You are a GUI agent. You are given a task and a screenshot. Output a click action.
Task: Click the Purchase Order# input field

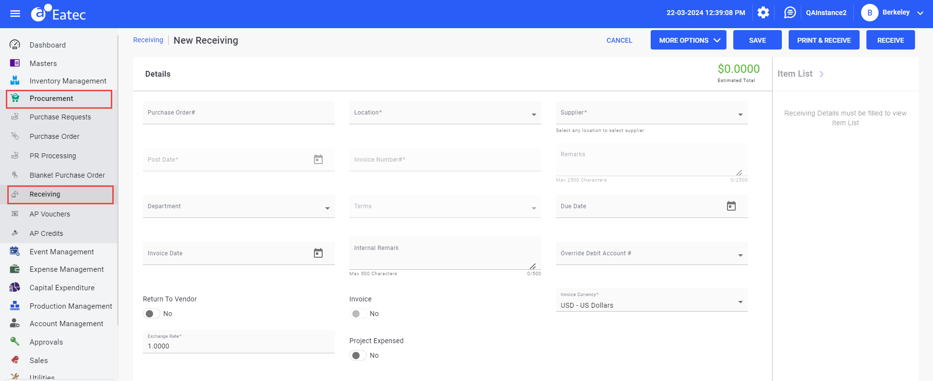238,113
